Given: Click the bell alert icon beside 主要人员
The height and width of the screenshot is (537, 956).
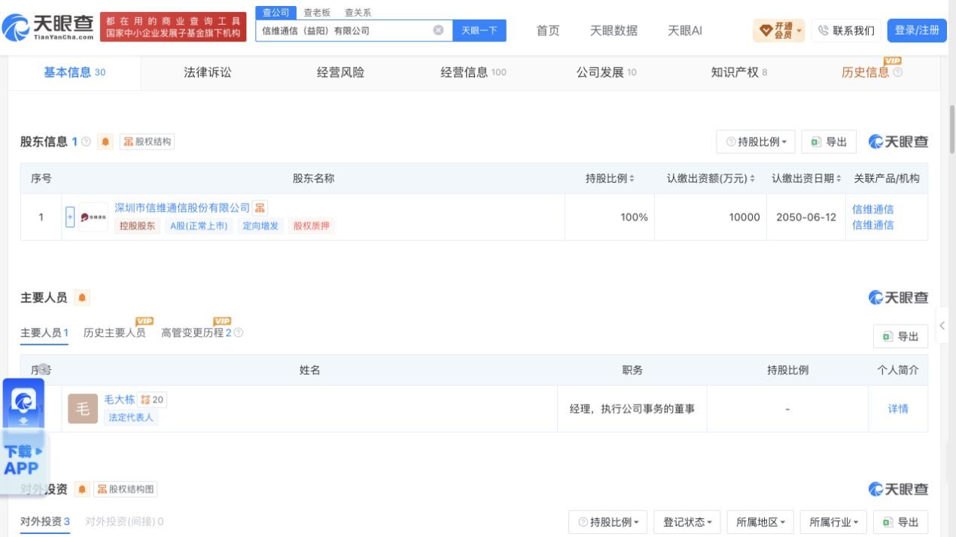Looking at the screenshot, I should click(x=82, y=298).
